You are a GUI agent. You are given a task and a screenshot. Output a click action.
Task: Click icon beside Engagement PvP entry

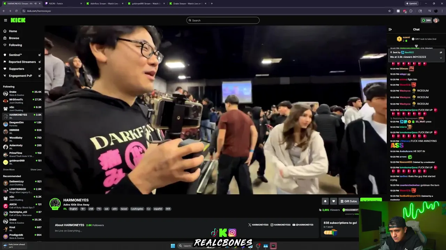point(39,76)
